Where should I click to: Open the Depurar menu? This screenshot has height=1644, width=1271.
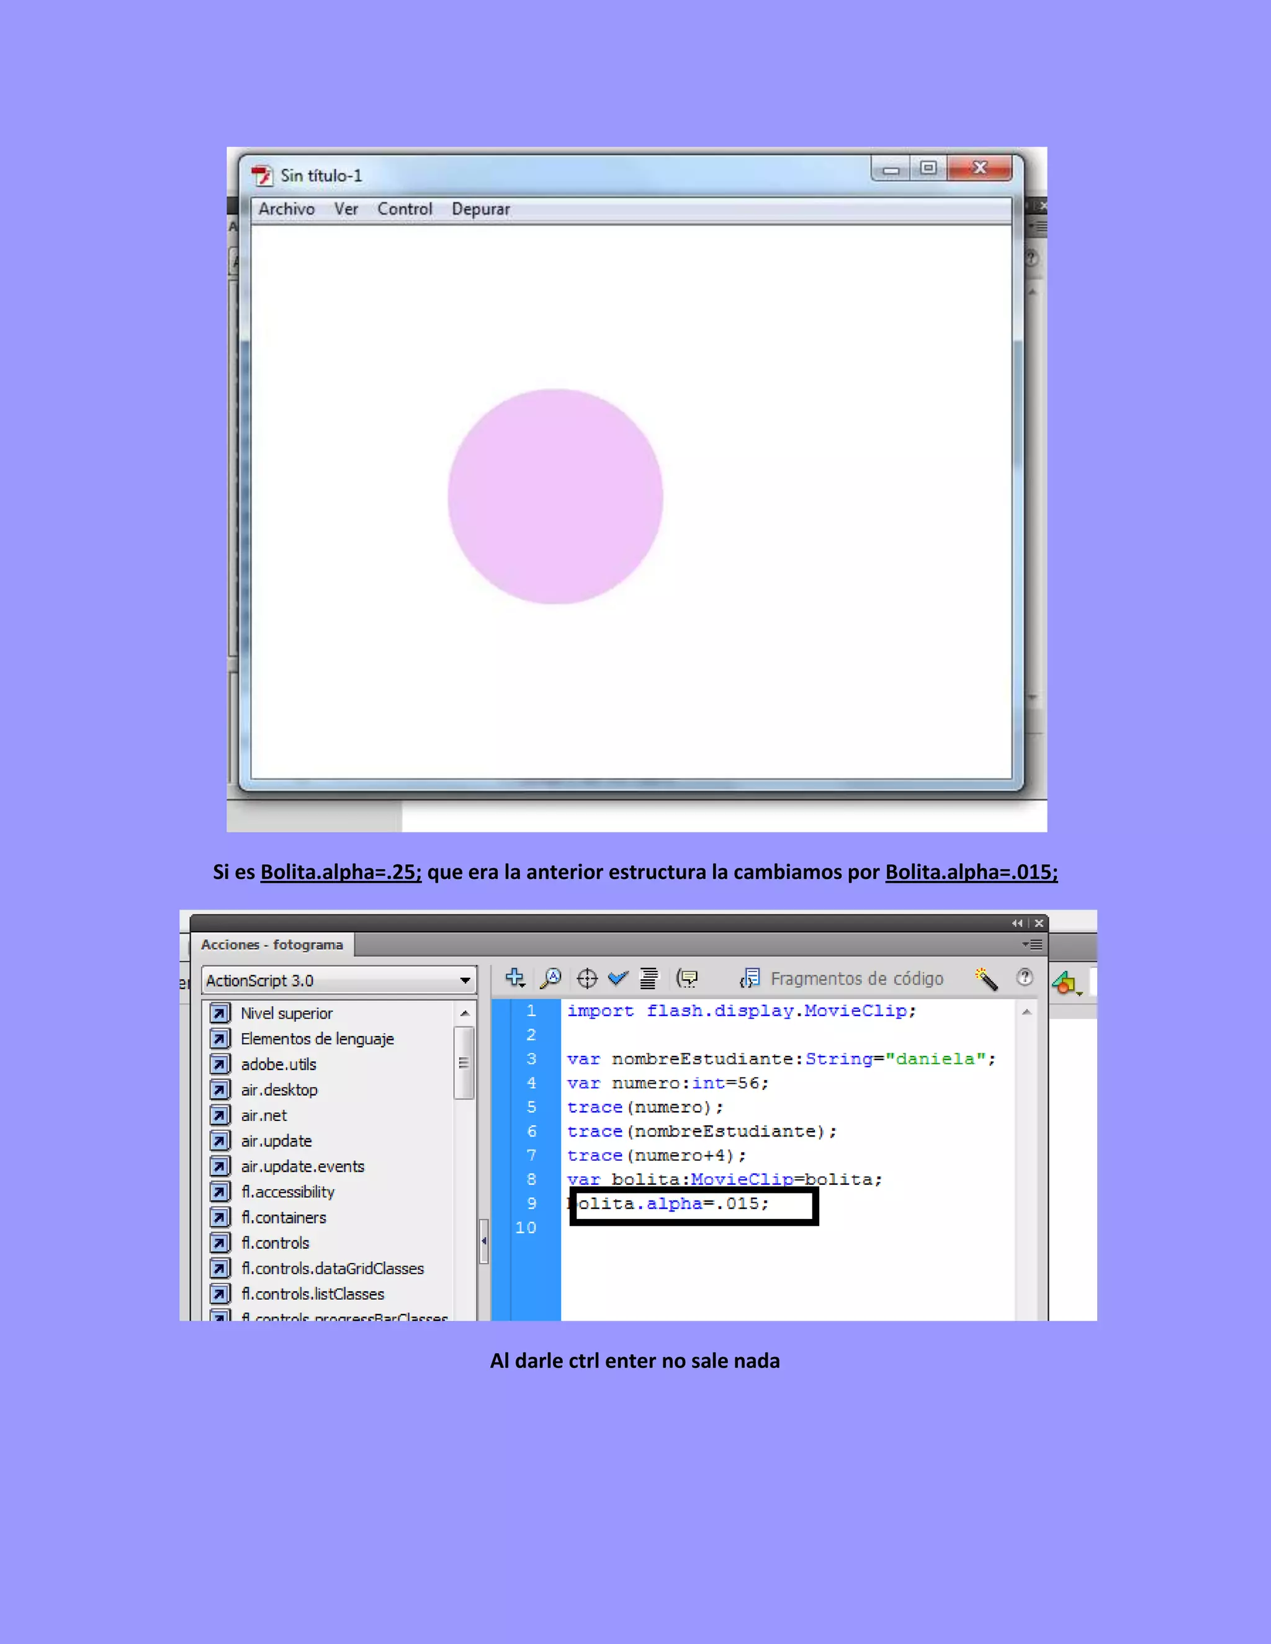pos(480,208)
